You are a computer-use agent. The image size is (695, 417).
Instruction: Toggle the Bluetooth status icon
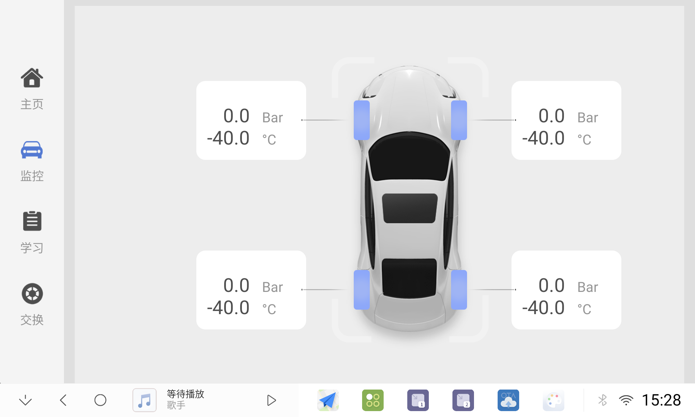603,400
